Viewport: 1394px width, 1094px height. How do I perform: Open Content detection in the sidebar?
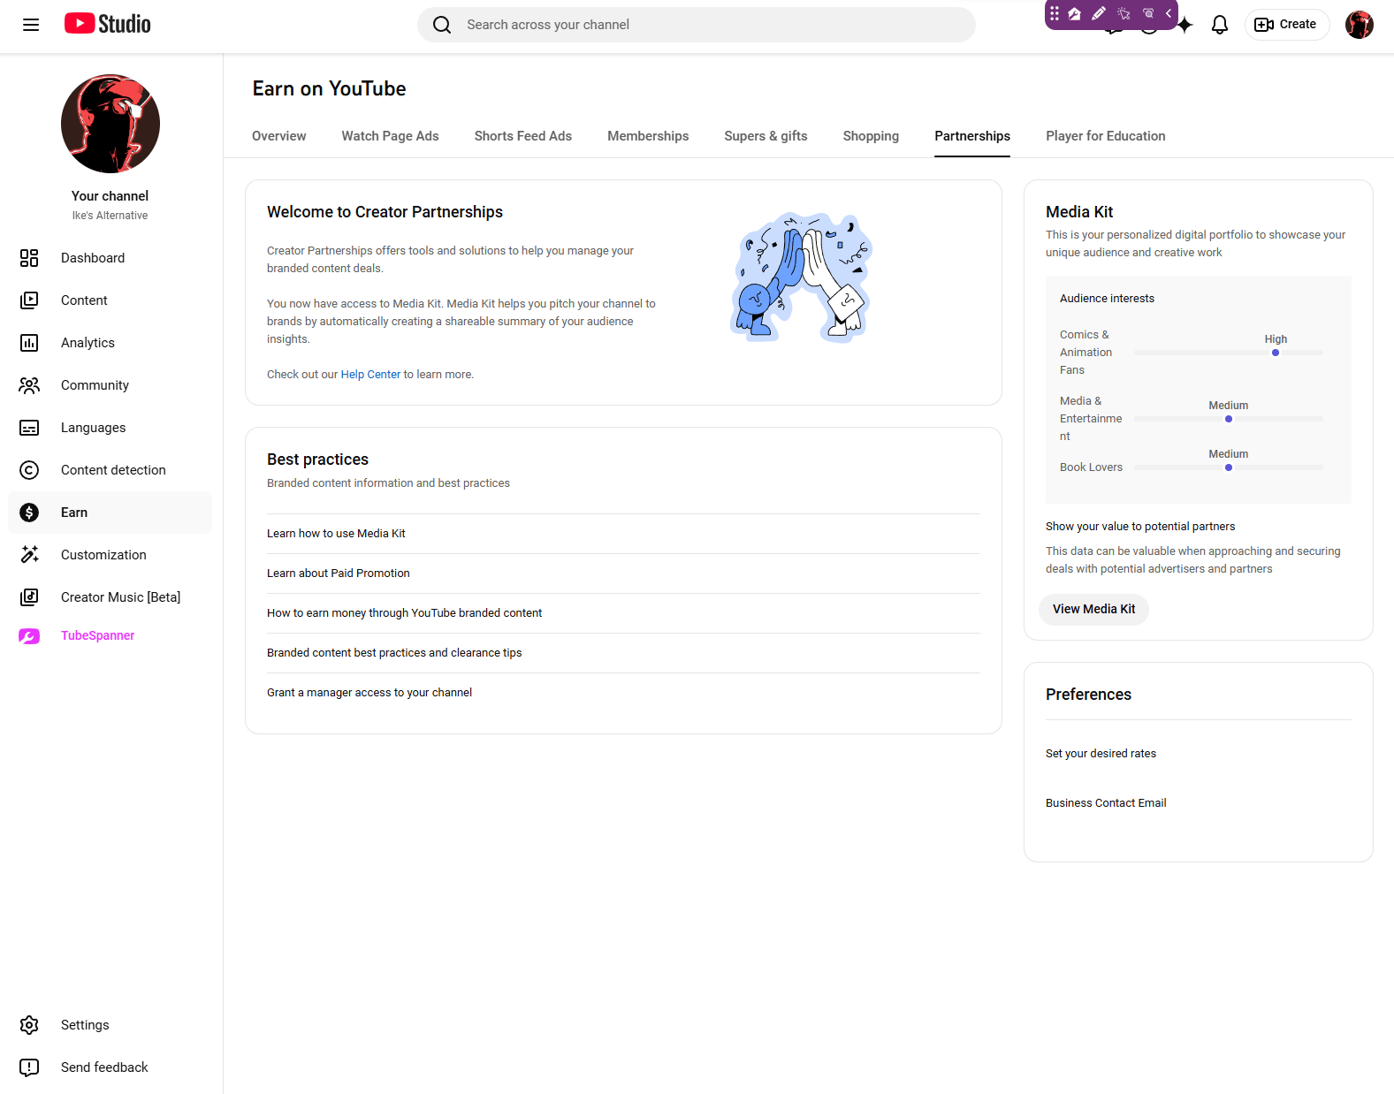point(113,470)
